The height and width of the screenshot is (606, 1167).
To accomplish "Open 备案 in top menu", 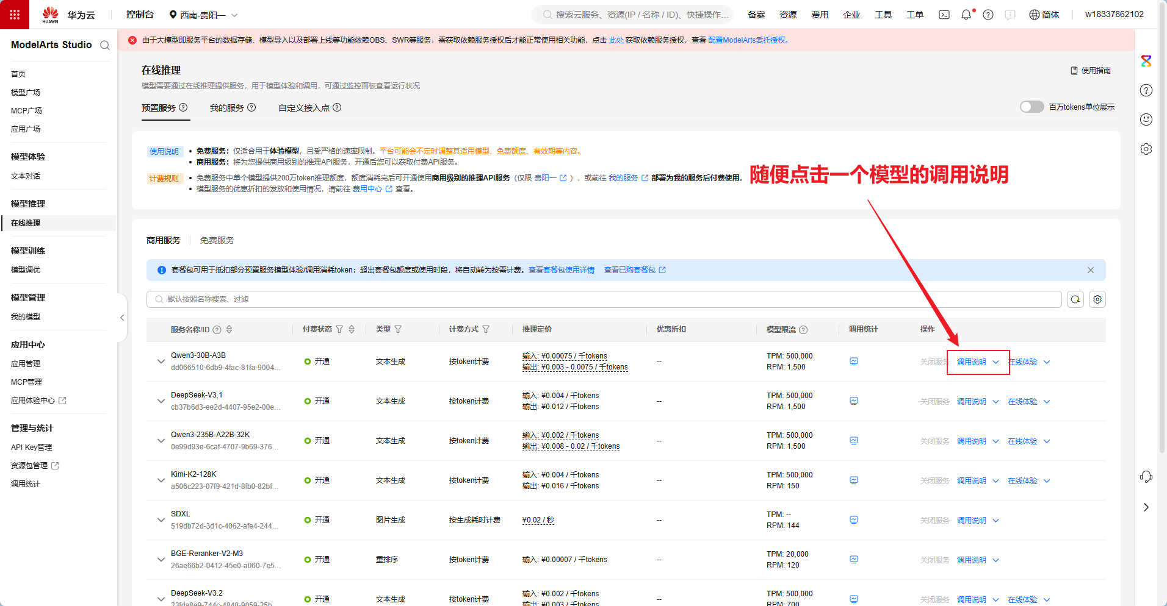I will 756,15.
